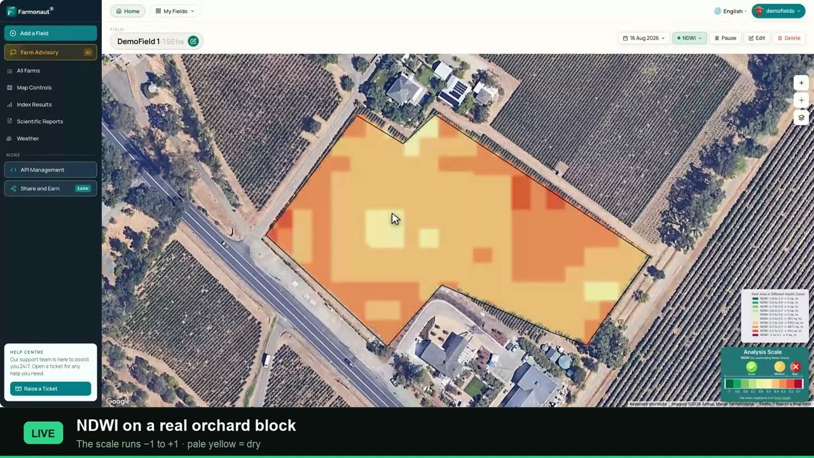The width and height of the screenshot is (814, 458).
Task: Click the NDWI color gradient scale bar
Action: pyautogui.click(x=764, y=384)
